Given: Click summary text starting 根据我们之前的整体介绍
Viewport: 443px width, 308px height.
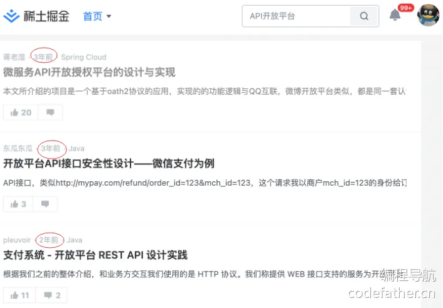Looking at the screenshot, I should pos(205,274).
